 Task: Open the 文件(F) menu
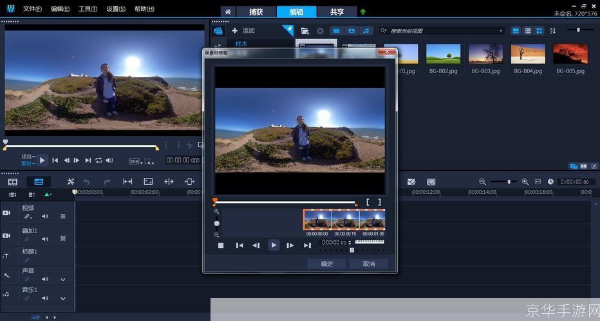[x=32, y=9]
